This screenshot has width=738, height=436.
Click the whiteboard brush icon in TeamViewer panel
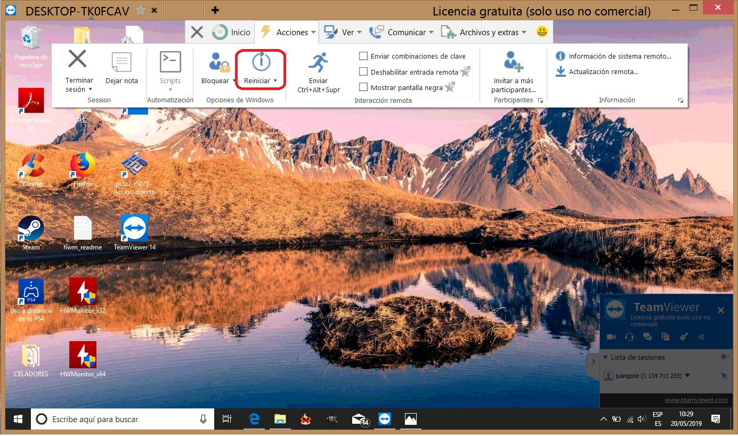(x=684, y=337)
